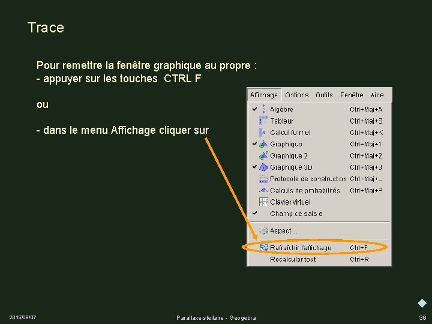The width and height of the screenshot is (432, 324).
Task: Click the Graphique 2 label
Action: pos(289,155)
